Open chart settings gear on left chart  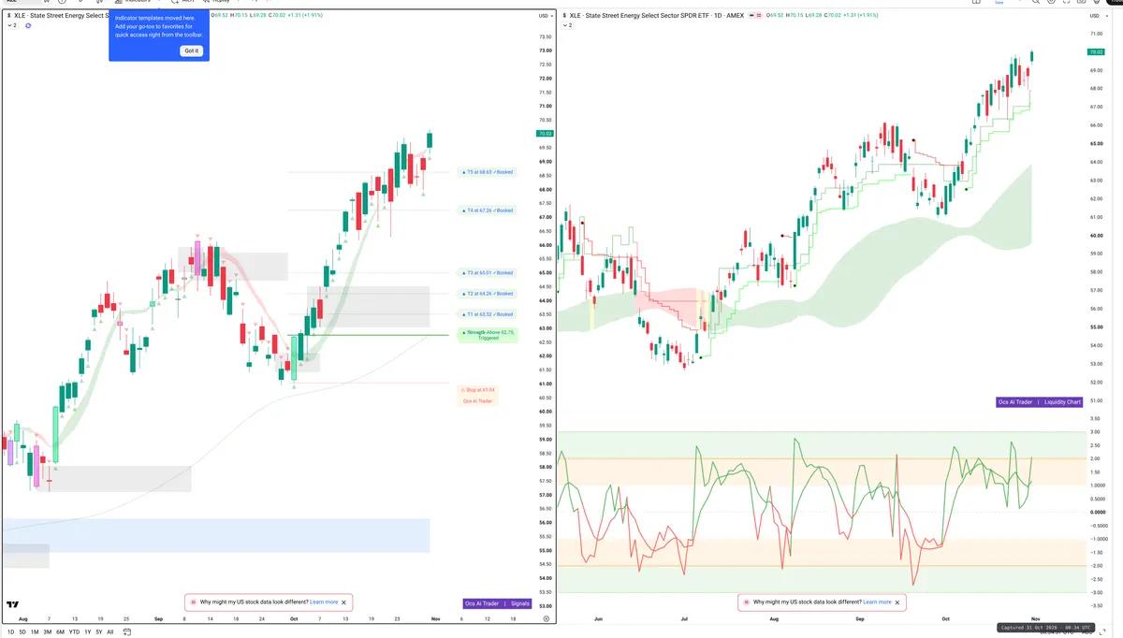pyautogui.click(x=546, y=619)
